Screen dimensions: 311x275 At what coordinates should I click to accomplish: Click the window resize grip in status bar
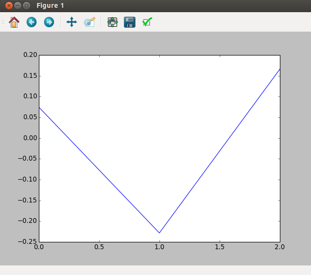point(309,273)
